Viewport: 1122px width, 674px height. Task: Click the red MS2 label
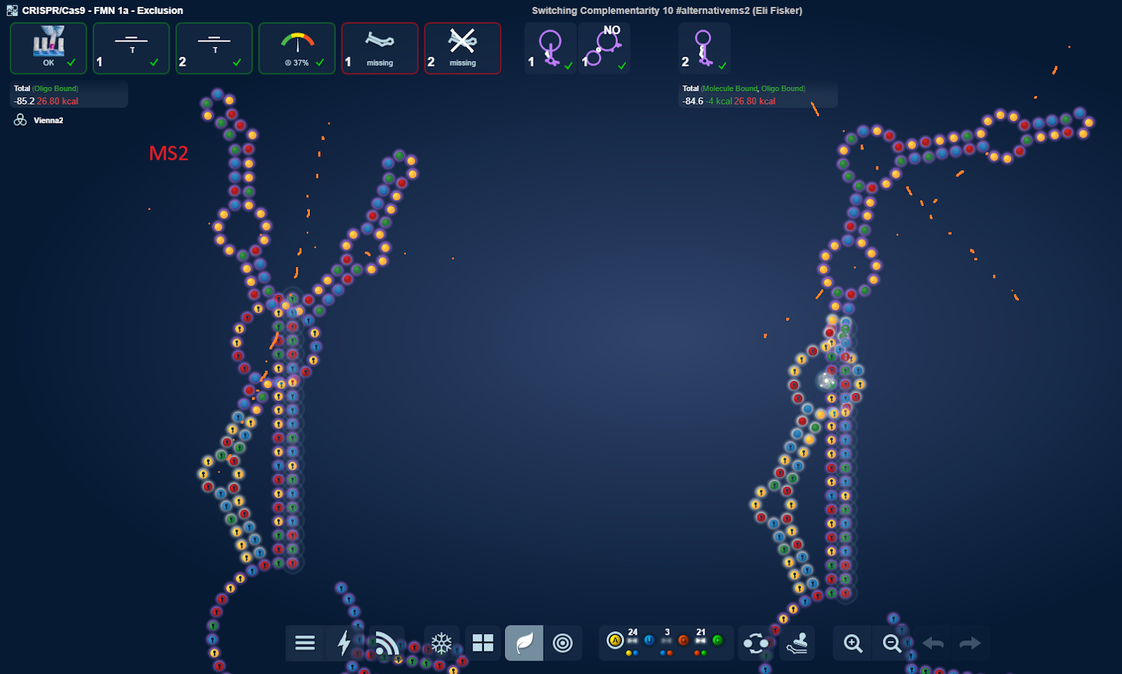pos(168,153)
